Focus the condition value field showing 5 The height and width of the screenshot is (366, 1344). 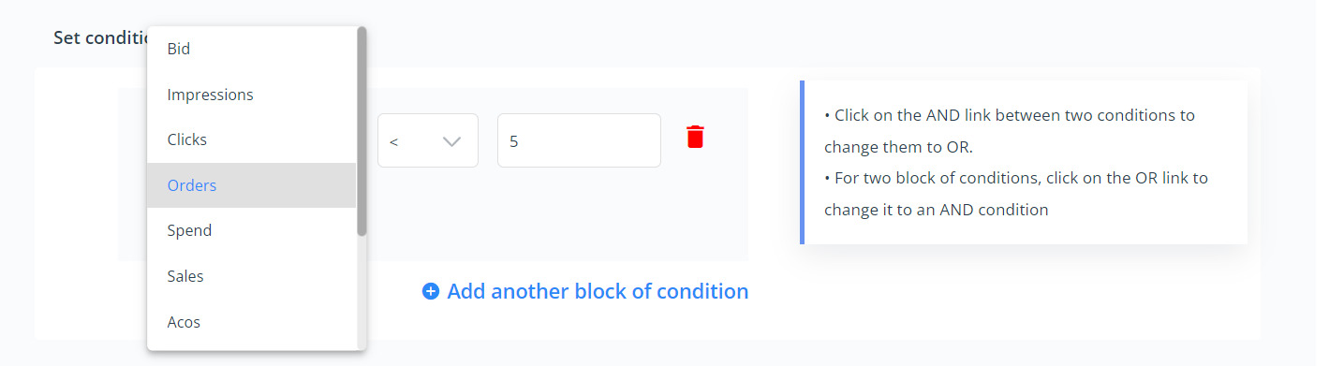pos(579,140)
